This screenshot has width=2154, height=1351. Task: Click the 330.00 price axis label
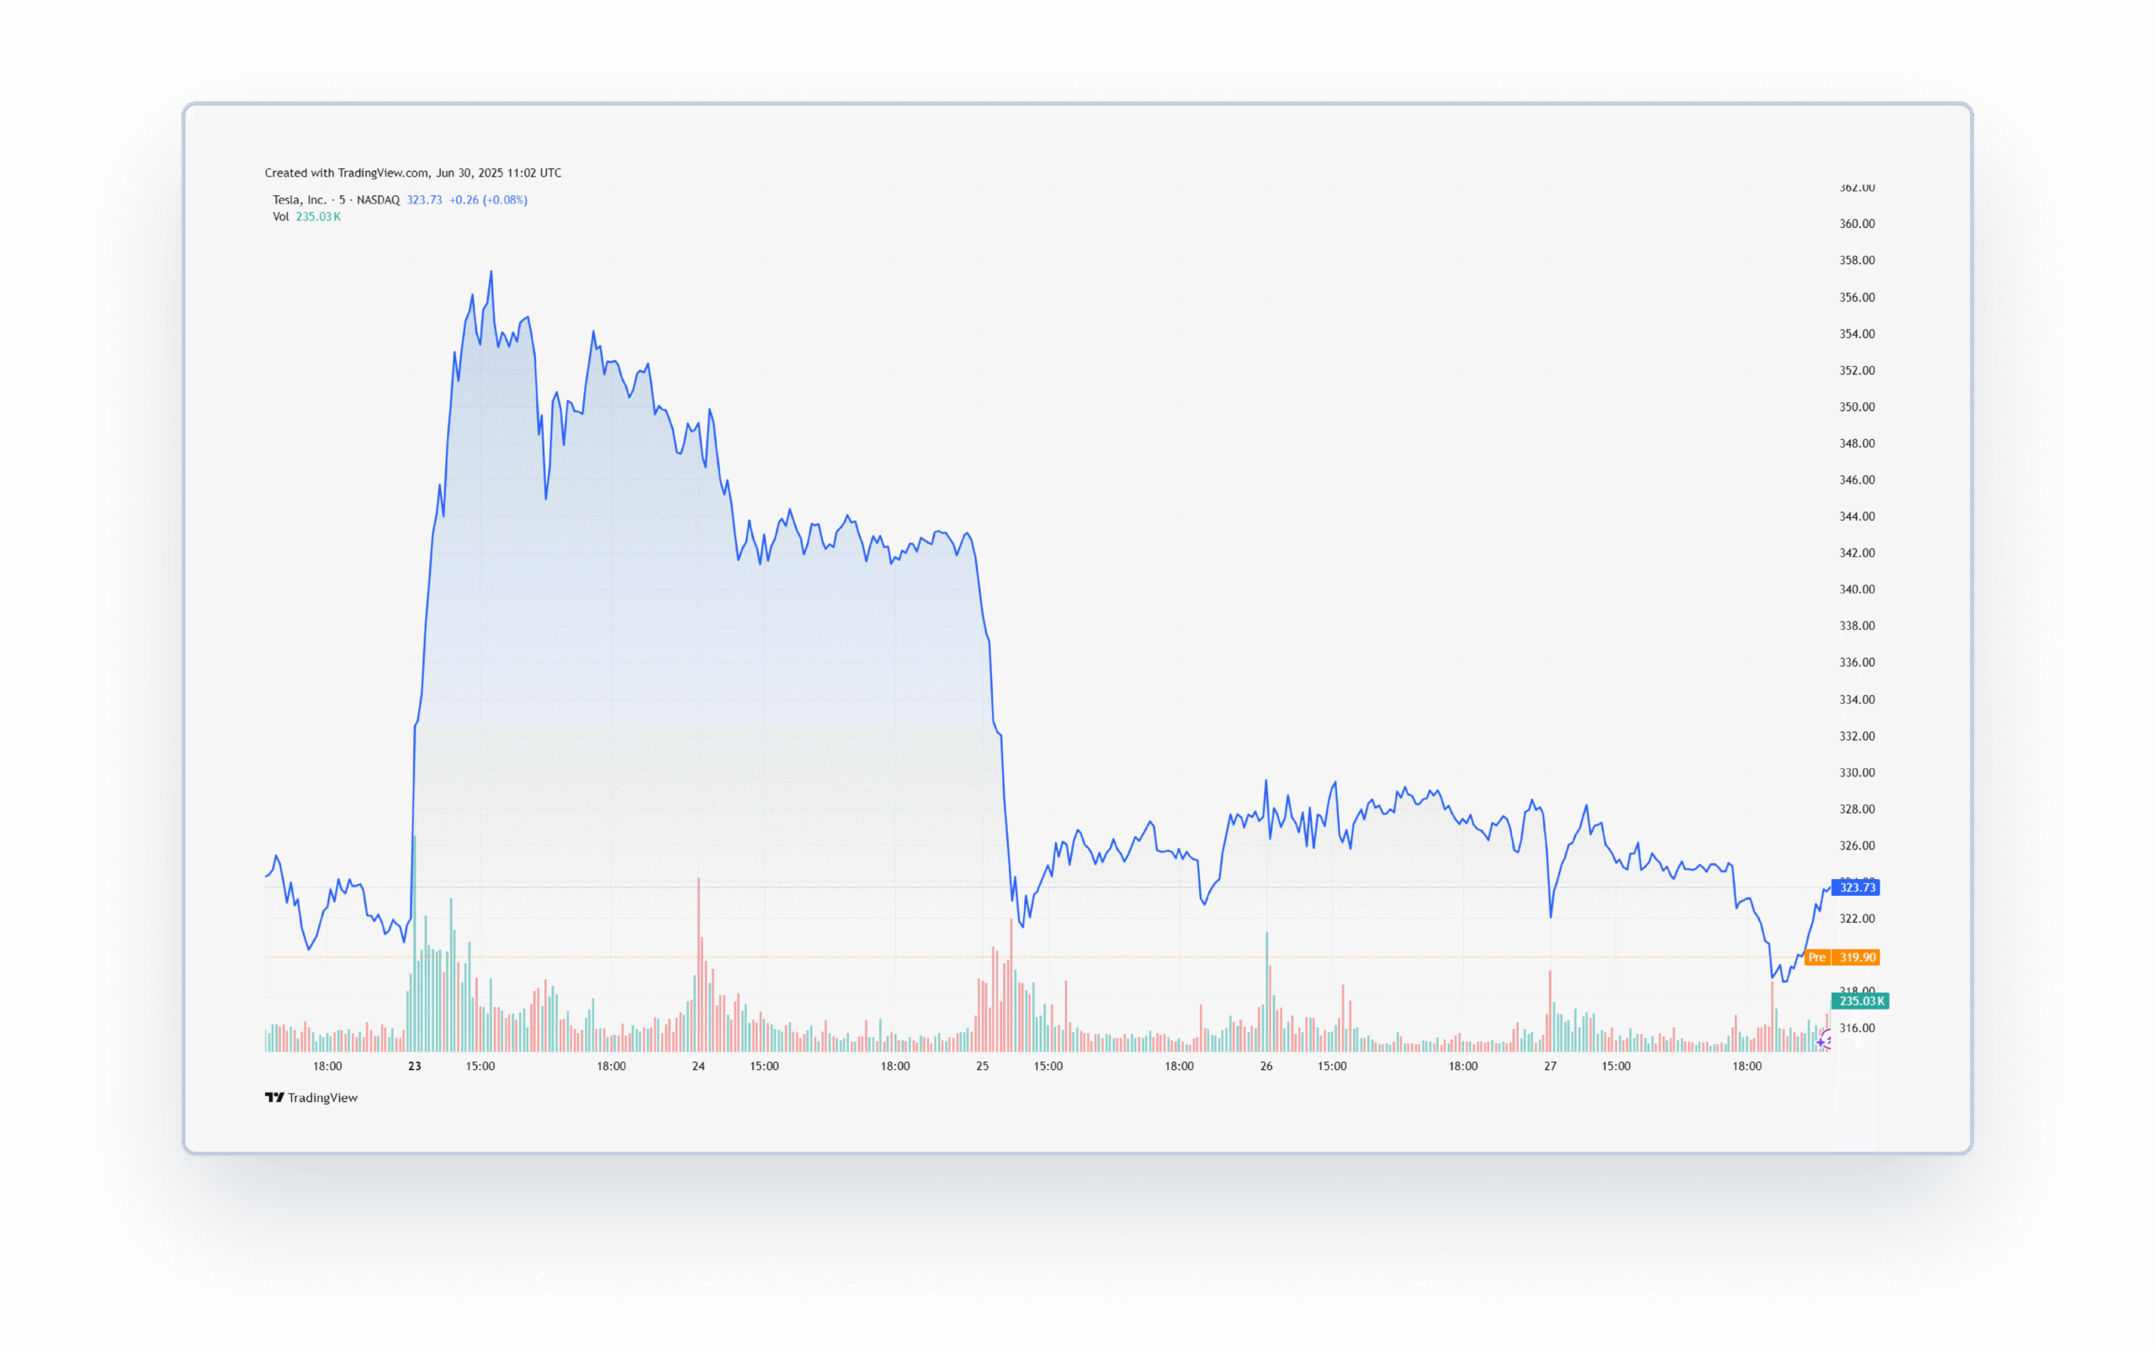point(1856,773)
